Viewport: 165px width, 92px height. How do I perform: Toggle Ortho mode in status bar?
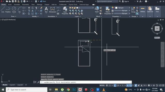115,85
